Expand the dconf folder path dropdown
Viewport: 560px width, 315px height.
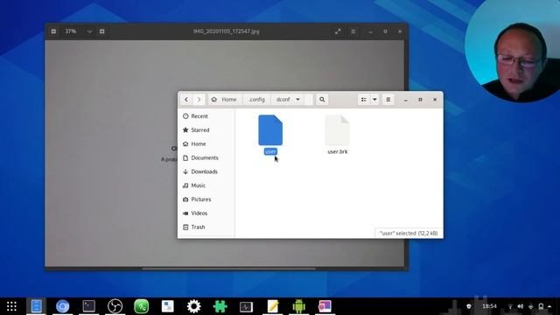[x=297, y=100]
